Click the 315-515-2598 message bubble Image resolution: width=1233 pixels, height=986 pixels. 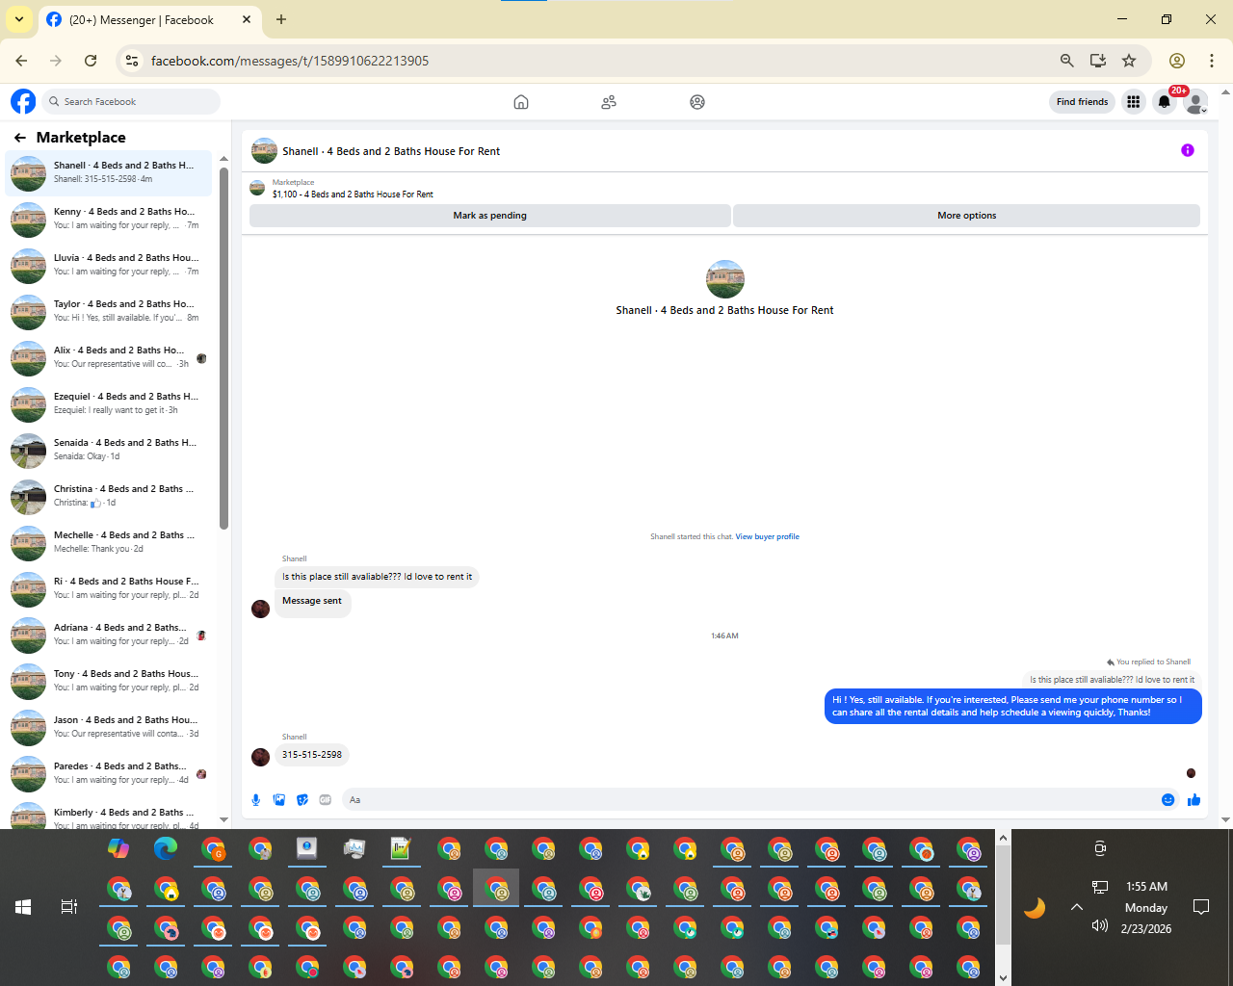[312, 755]
